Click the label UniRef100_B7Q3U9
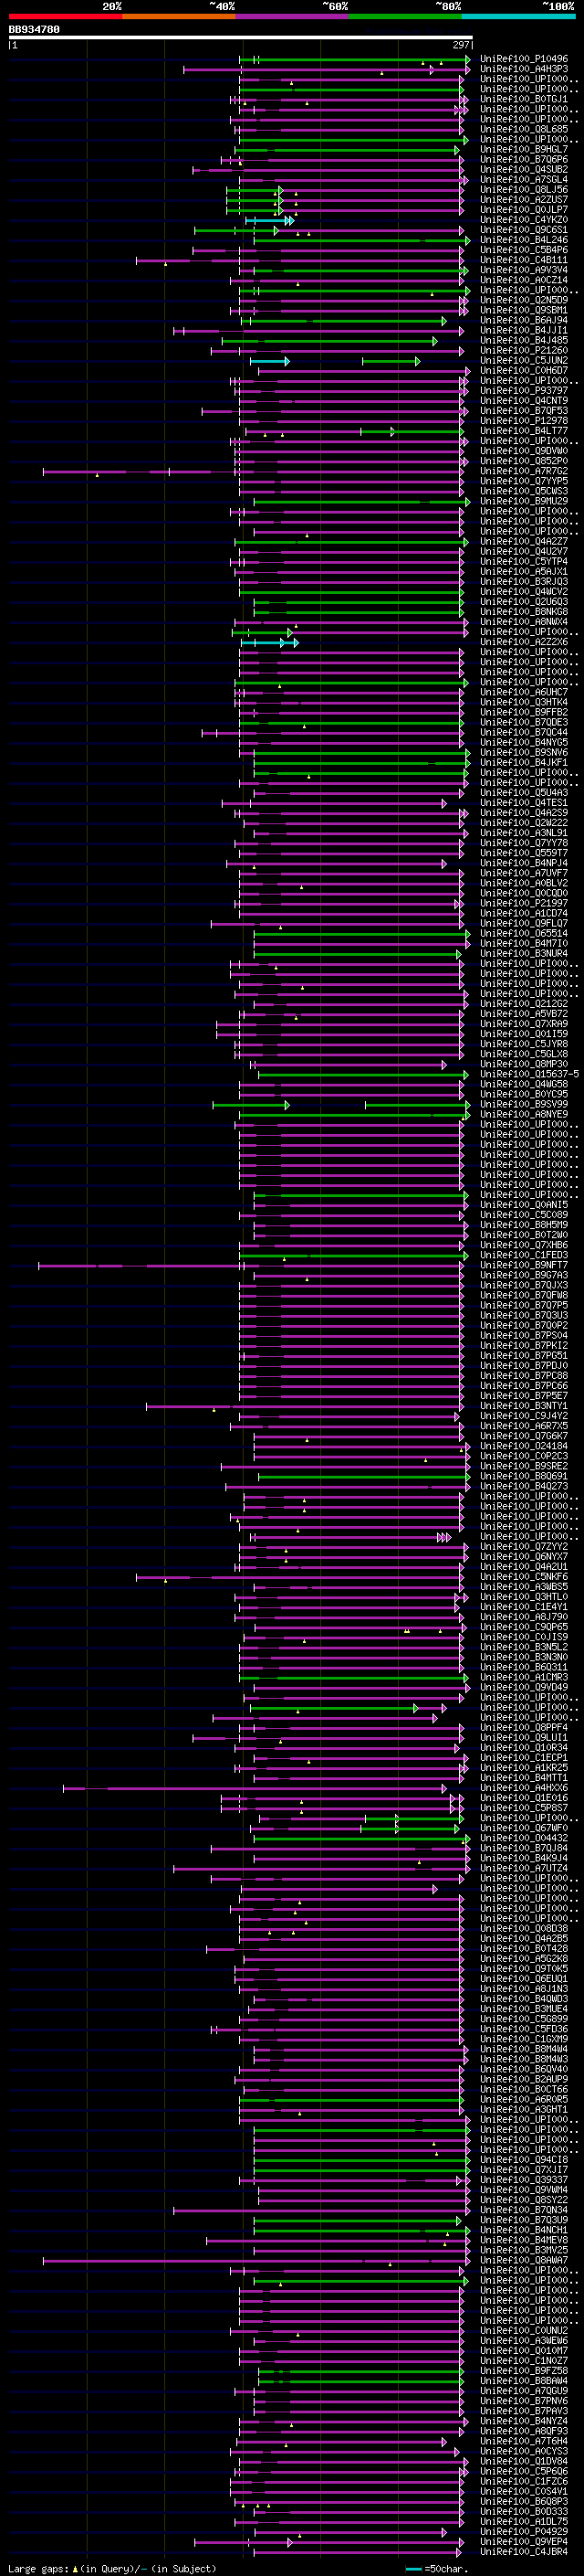The height and width of the screenshot is (2576, 584). pyautogui.click(x=524, y=2220)
